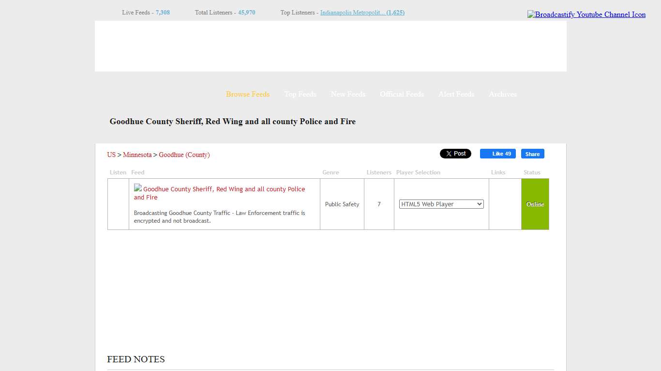
Task: Share the feed on Facebook
Action: [532, 154]
